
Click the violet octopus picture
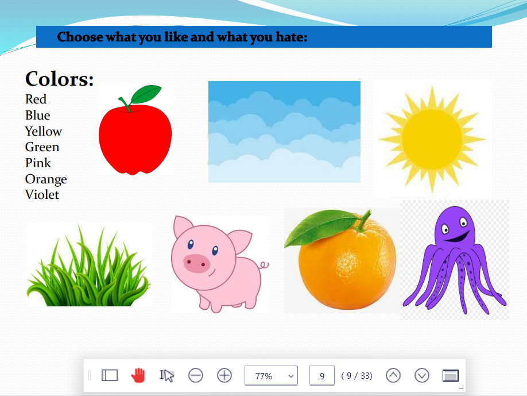coord(454,259)
